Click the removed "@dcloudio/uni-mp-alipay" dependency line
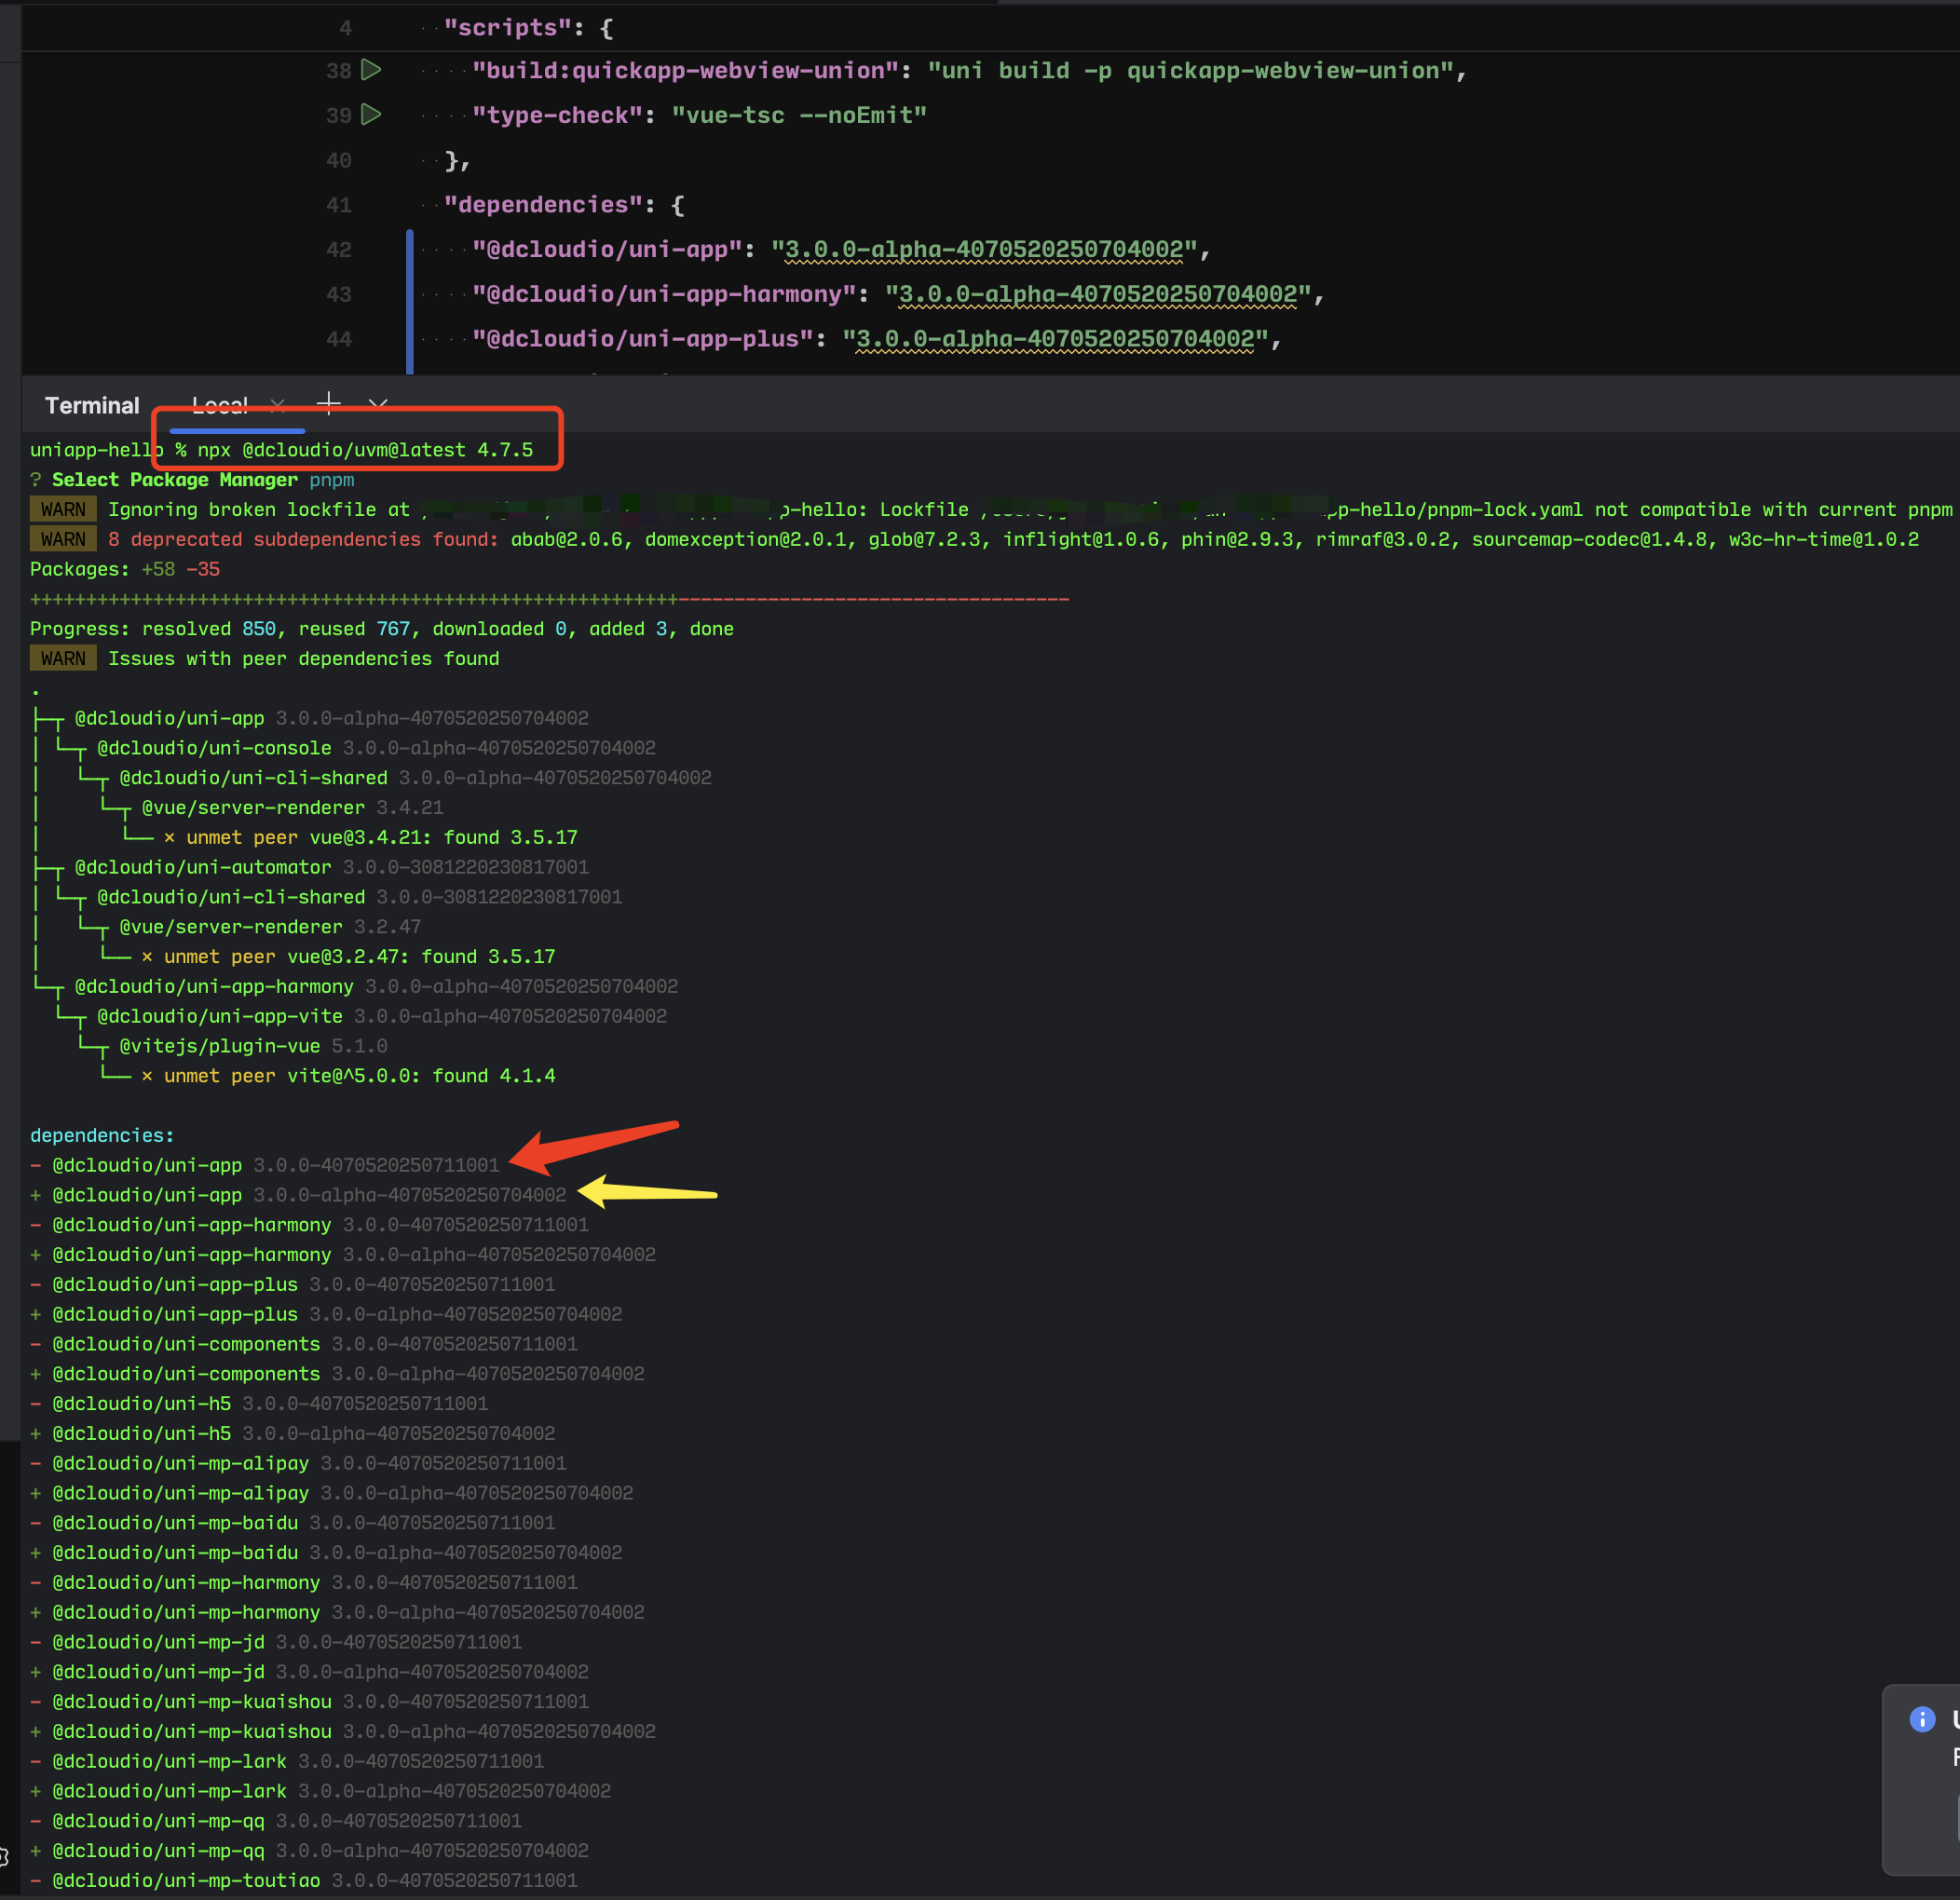 tap(298, 1464)
